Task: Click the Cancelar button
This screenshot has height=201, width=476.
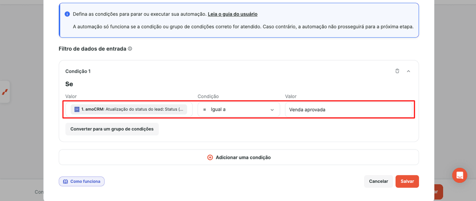Action: coord(378,181)
